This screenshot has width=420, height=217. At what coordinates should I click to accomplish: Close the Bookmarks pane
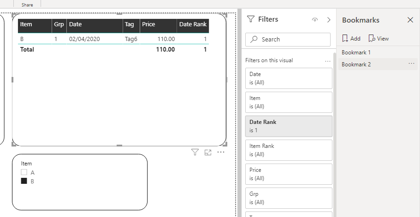[x=410, y=20]
